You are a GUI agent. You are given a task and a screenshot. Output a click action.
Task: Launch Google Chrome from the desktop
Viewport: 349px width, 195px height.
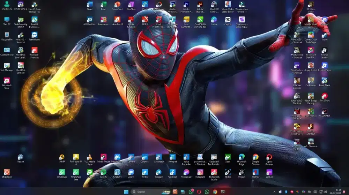(255, 157)
